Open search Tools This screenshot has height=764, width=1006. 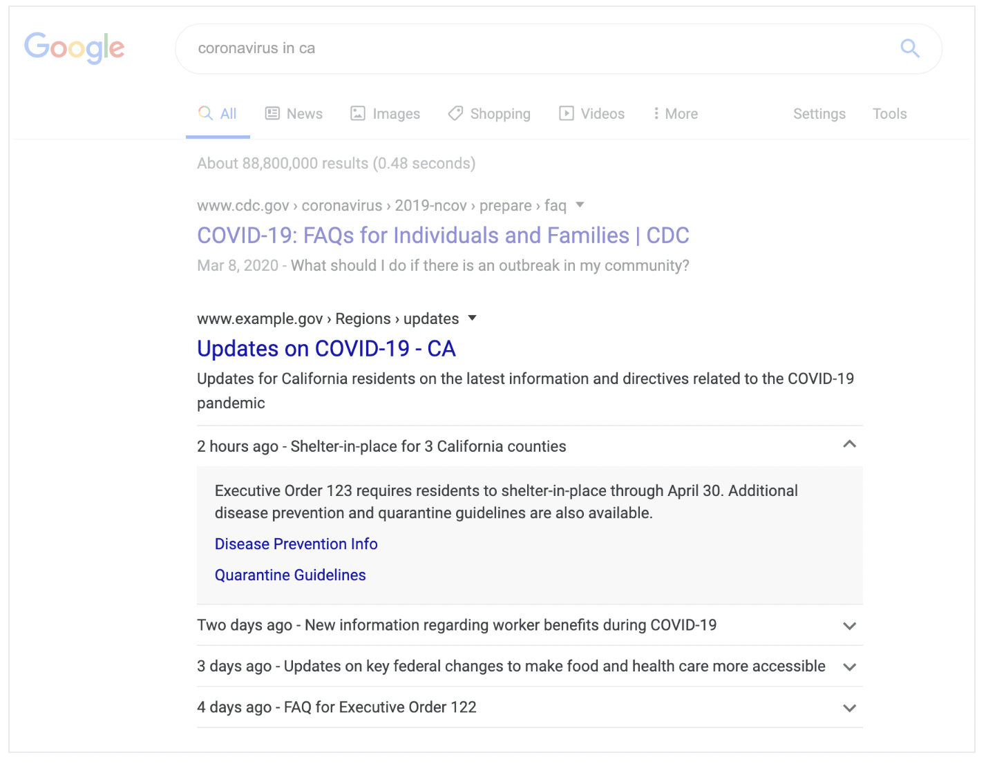point(890,114)
